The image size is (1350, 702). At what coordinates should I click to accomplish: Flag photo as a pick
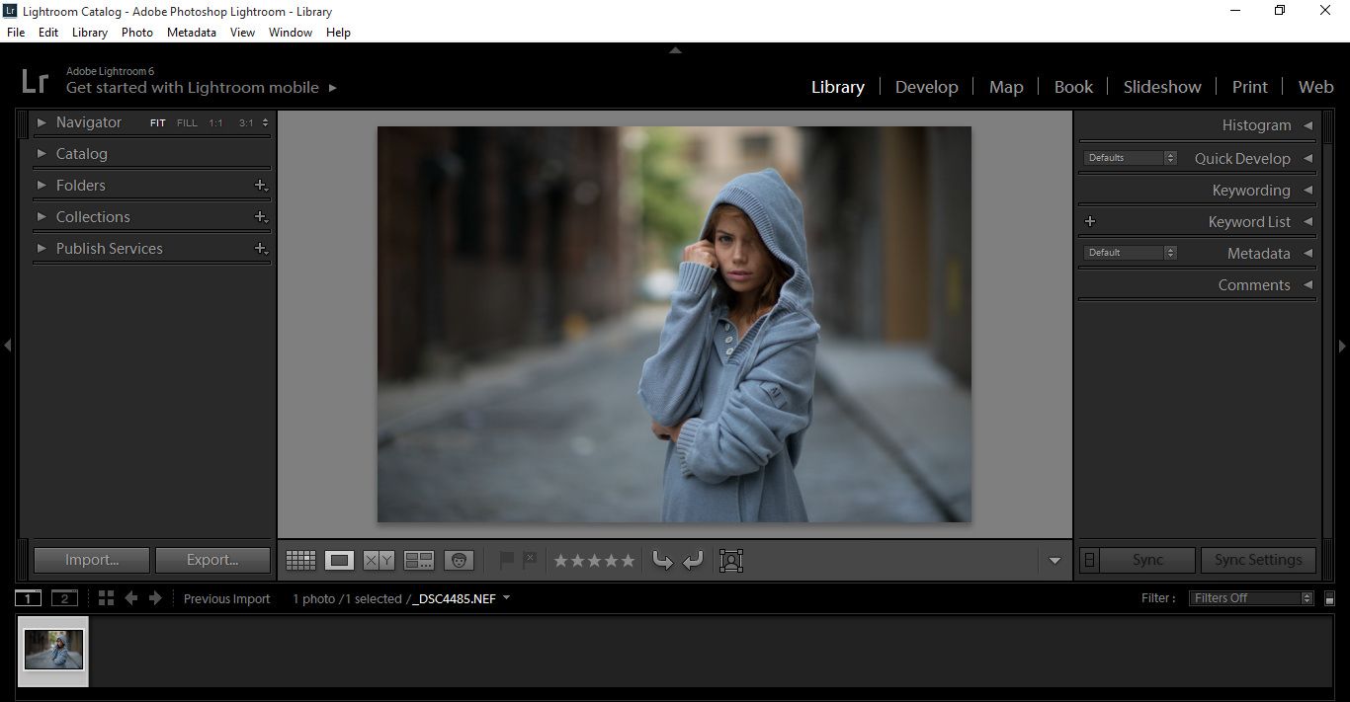(506, 560)
